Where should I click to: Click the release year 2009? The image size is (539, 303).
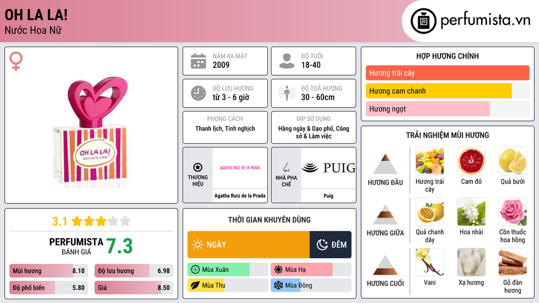click(221, 65)
